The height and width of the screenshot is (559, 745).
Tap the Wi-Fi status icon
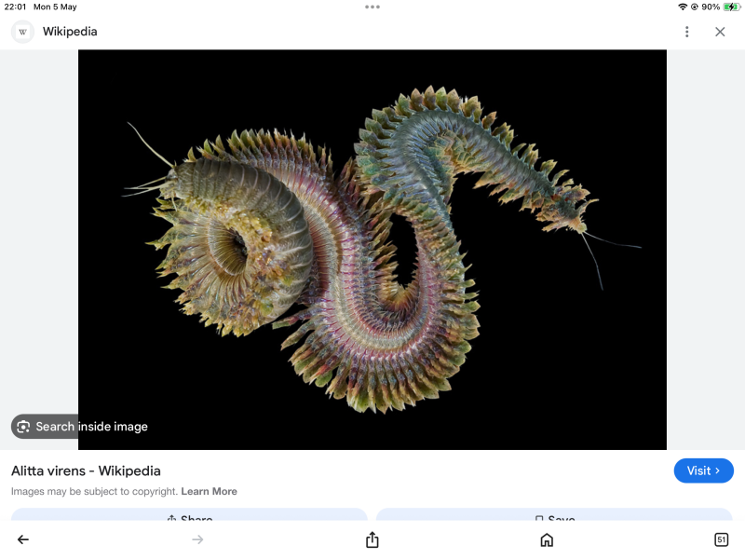tap(683, 7)
